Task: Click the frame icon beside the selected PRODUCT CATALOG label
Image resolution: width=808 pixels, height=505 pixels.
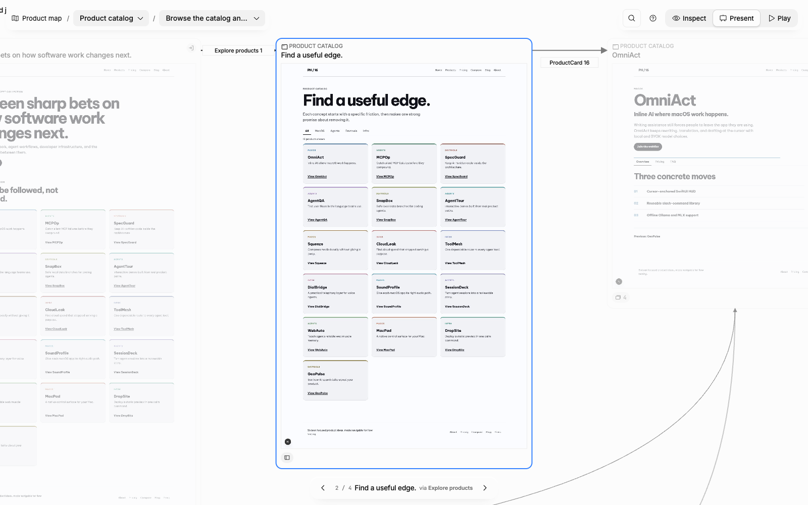Action: [x=284, y=46]
